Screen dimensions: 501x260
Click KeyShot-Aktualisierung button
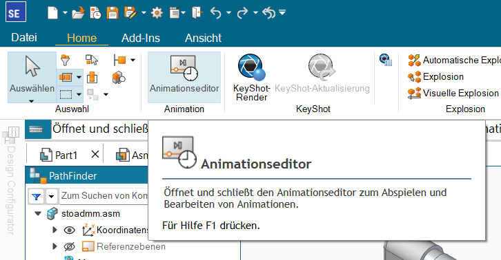pyautogui.click(x=322, y=74)
